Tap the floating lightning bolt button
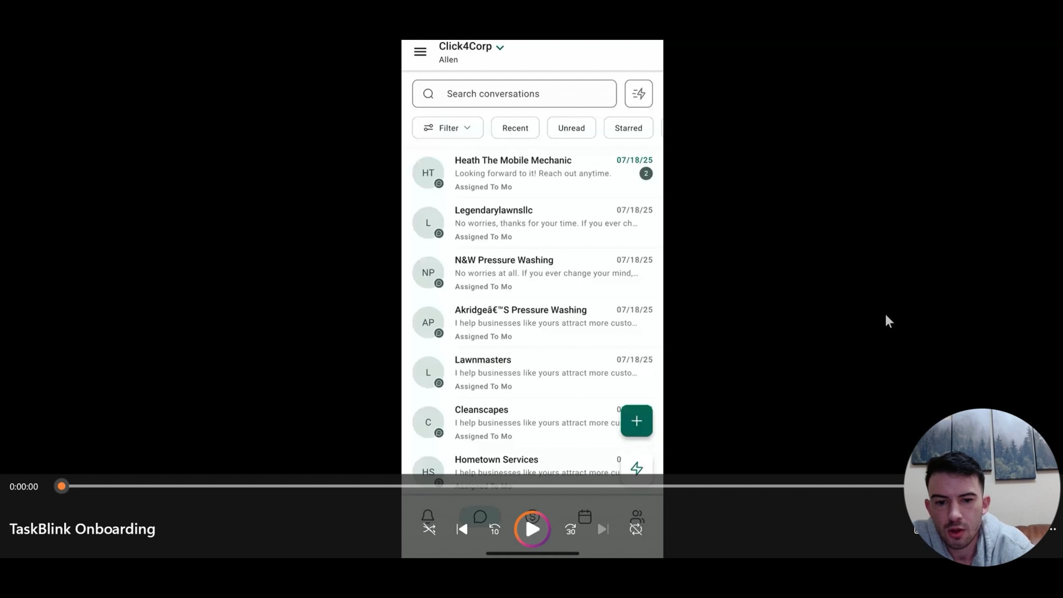The image size is (1063, 598). point(636,468)
